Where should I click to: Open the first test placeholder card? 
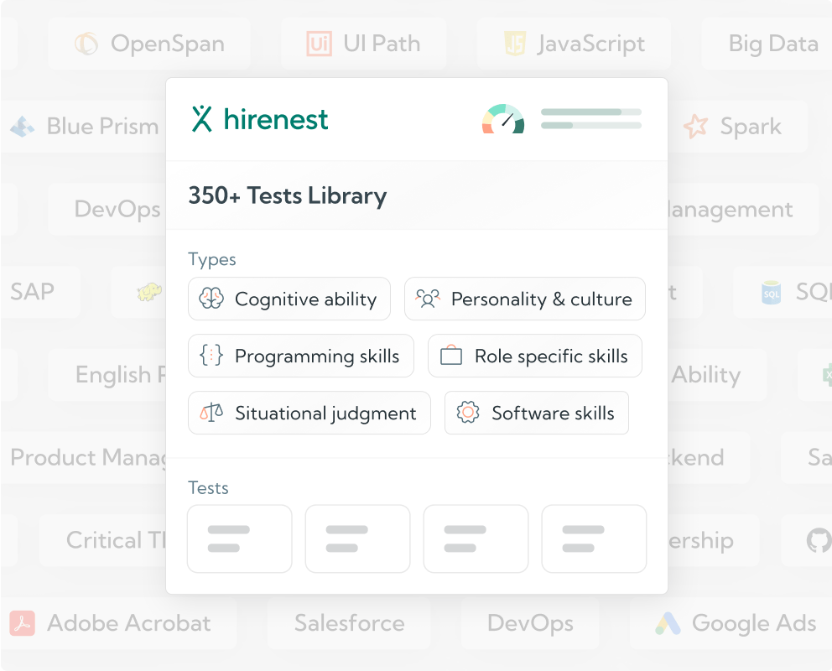point(240,538)
